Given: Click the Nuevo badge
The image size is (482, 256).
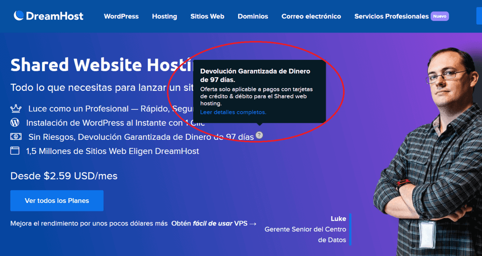Looking at the screenshot, I should point(440,16).
